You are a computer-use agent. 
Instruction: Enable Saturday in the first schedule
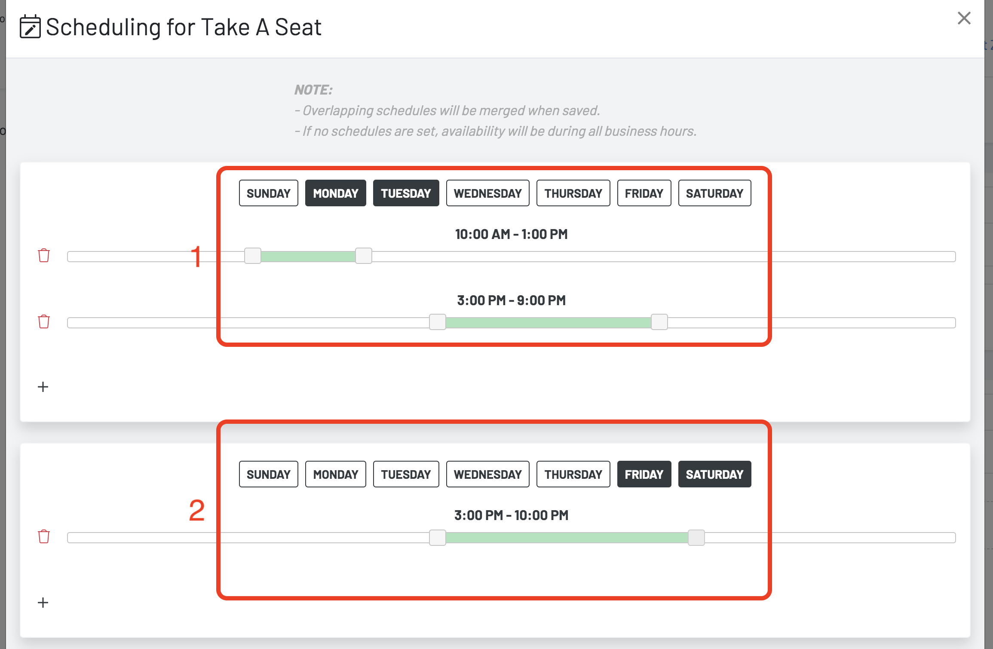(715, 193)
